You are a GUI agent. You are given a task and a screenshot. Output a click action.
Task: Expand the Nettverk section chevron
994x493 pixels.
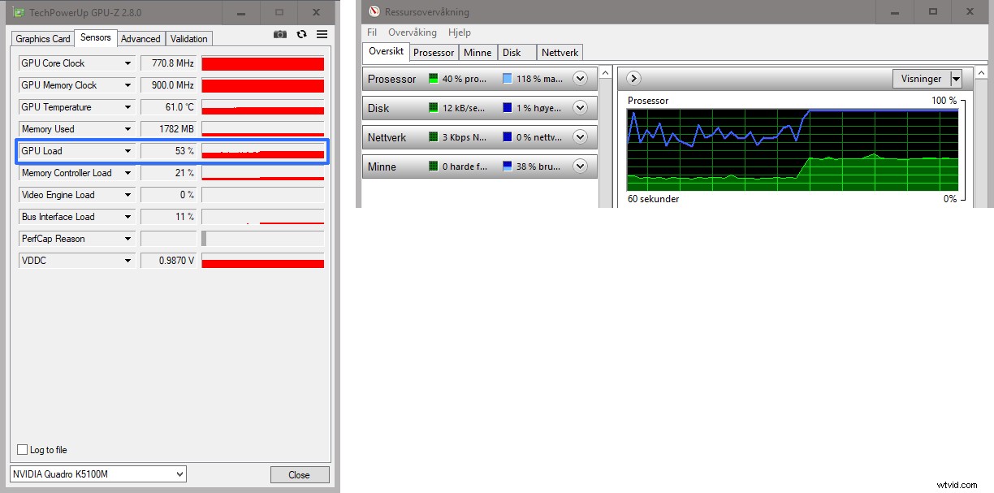click(580, 137)
